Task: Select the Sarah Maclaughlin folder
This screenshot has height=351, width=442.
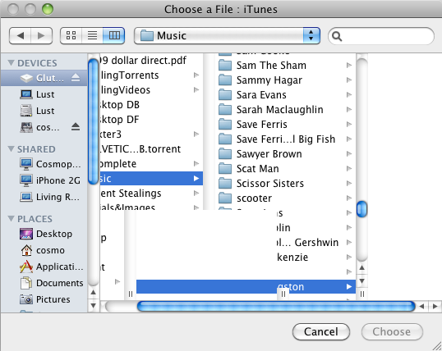Action: tap(285, 110)
